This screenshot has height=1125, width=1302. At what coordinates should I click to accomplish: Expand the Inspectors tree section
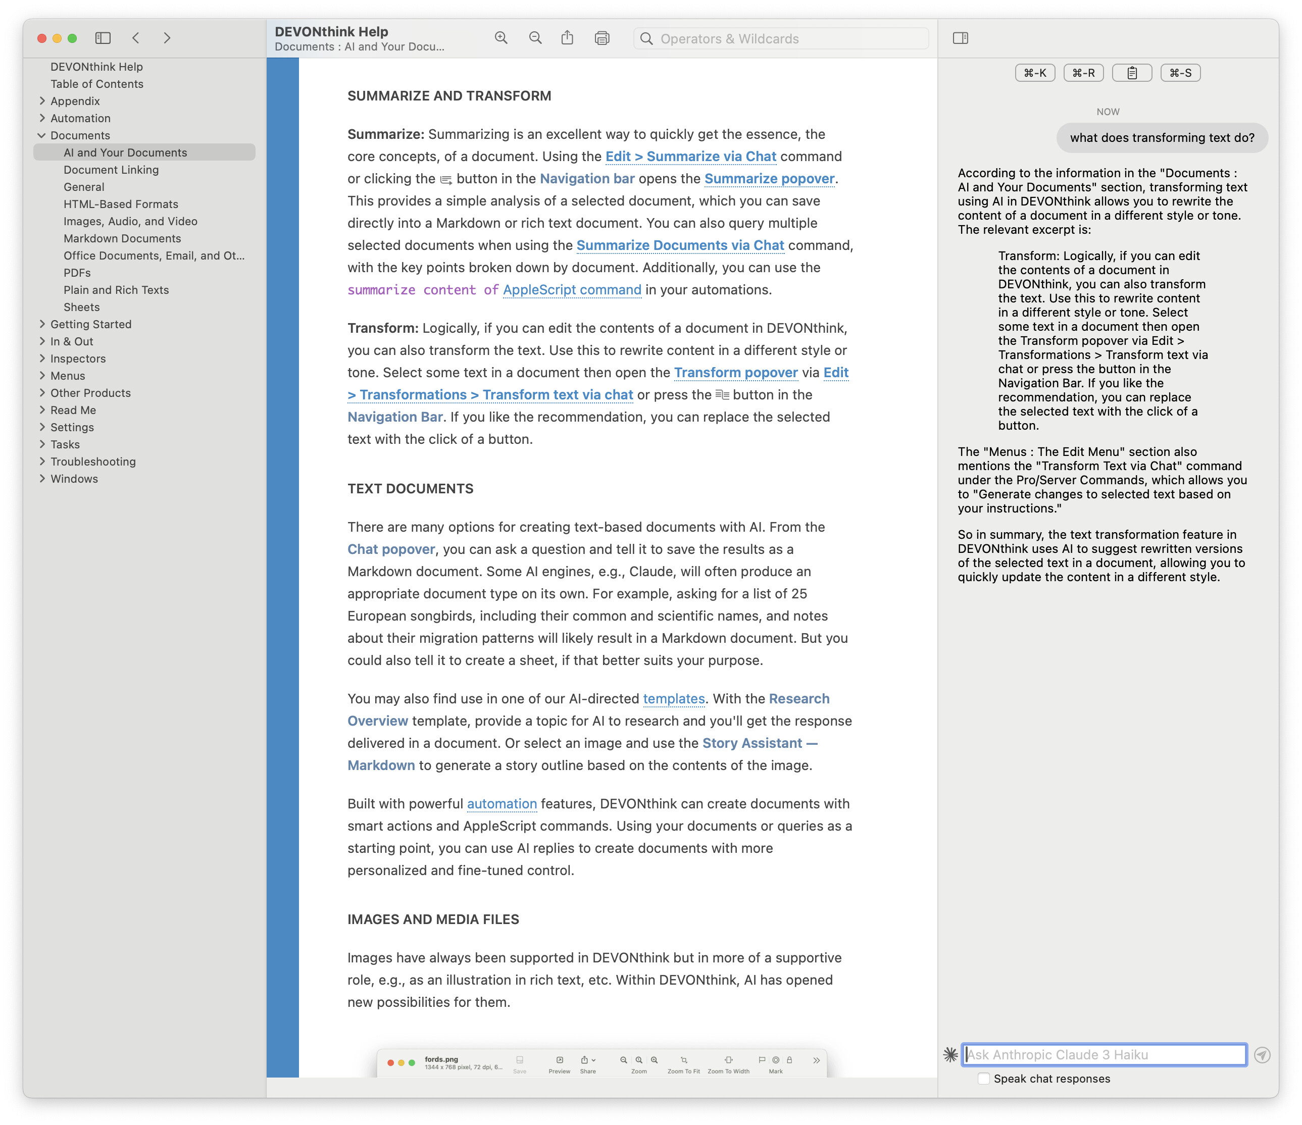pos(41,359)
